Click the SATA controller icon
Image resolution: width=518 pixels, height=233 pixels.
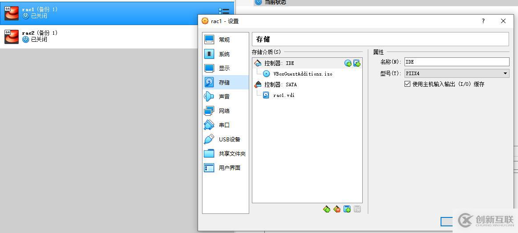tap(258, 84)
